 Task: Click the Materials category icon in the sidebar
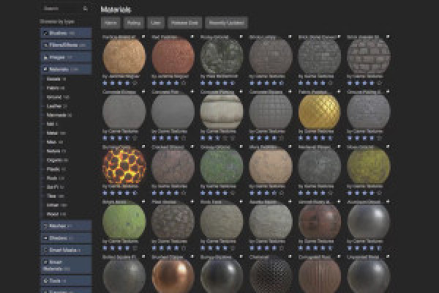45,69
